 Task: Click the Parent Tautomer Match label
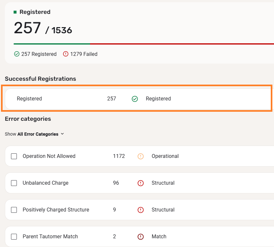pyautogui.click(x=50, y=237)
